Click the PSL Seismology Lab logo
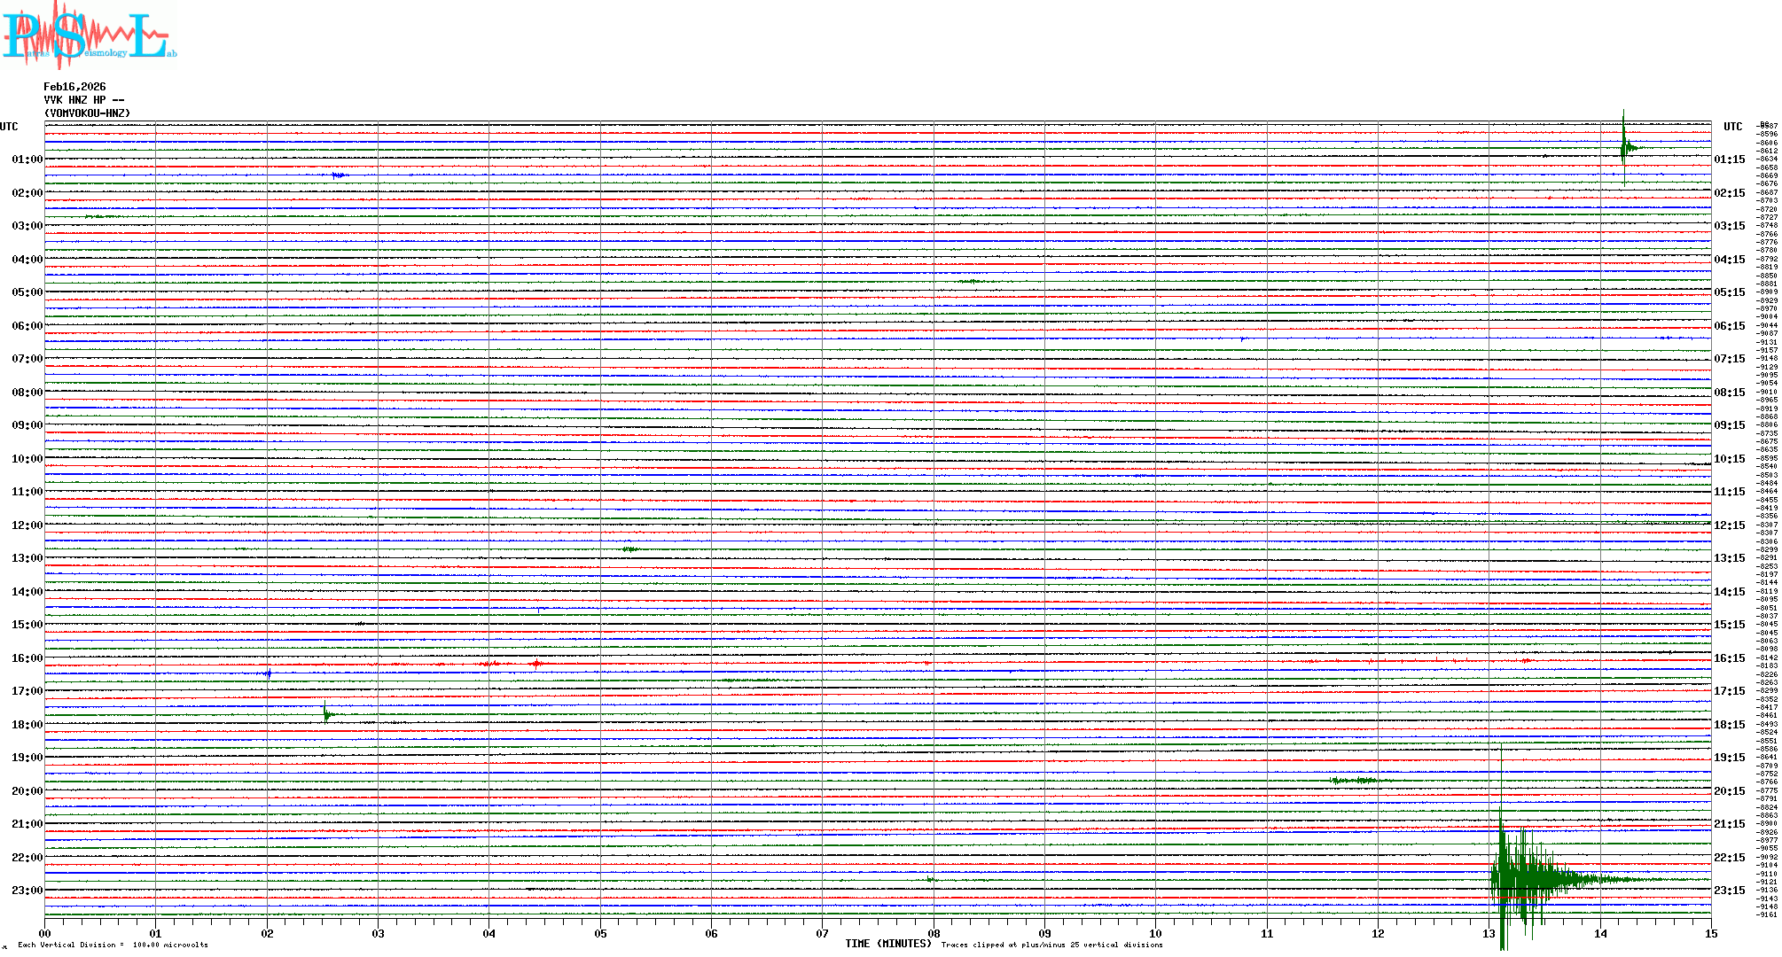 point(89,35)
